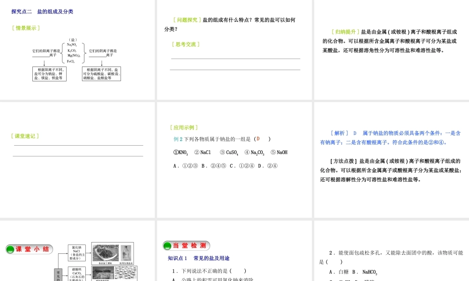Open the slide titled 探究点二 盐的组成及分类
Viewport: 469px width, 281px height.
pyautogui.click(x=77, y=50)
